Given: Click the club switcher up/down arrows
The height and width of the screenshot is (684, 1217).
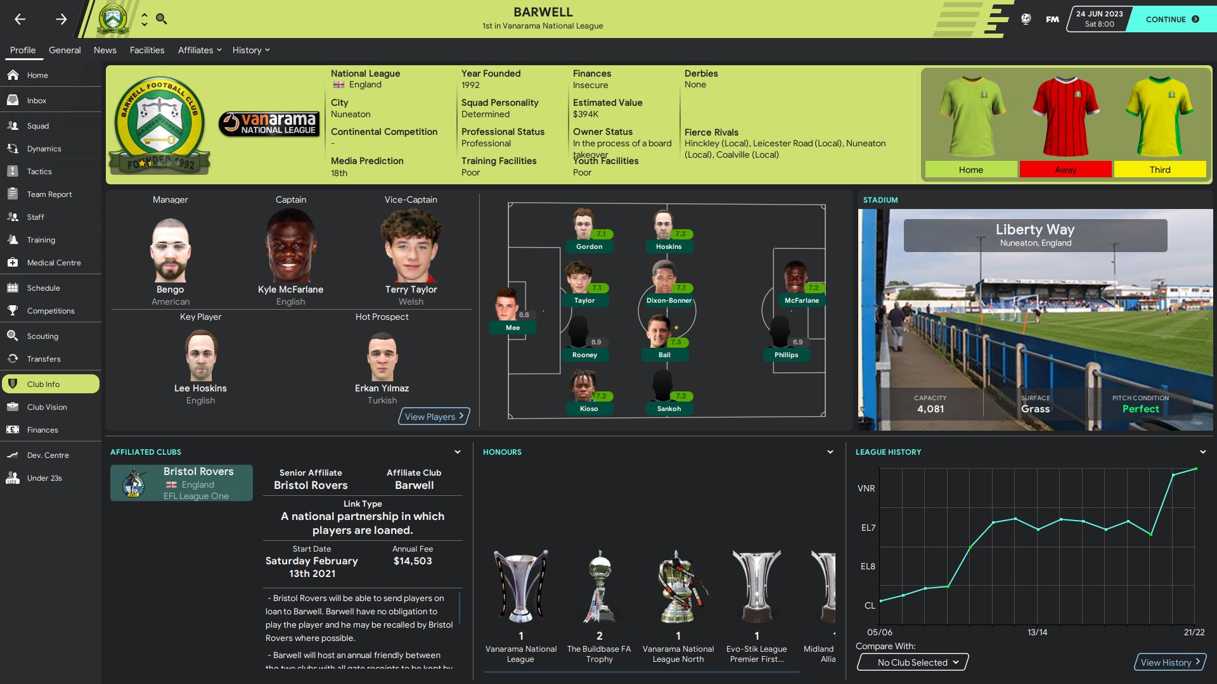Looking at the screenshot, I should tap(145, 19).
